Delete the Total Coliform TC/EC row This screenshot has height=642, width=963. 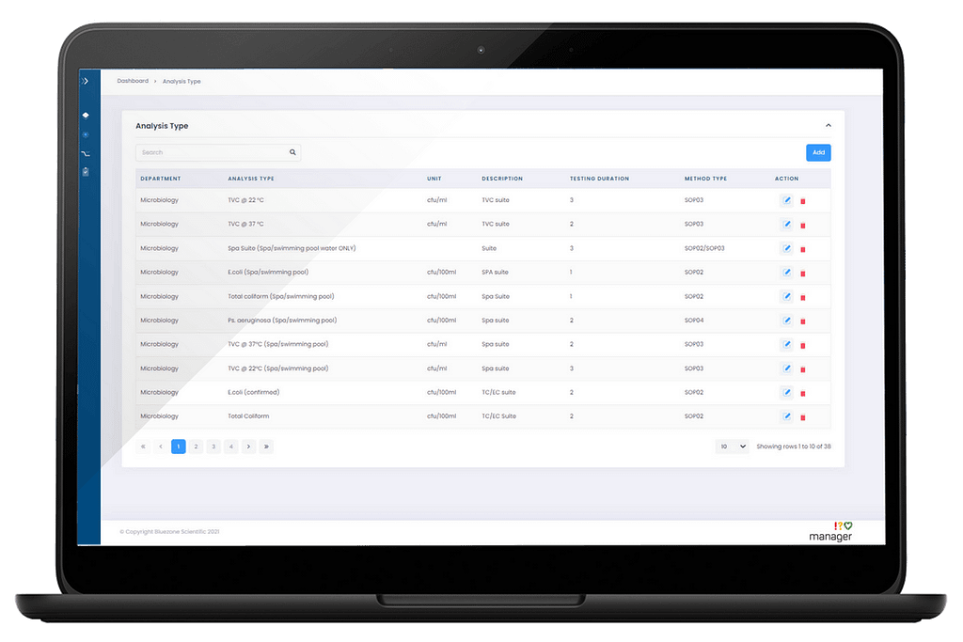[x=803, y=417]
